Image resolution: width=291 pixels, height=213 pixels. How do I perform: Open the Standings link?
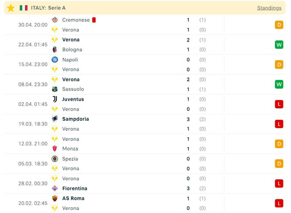(x=269, y=8)
